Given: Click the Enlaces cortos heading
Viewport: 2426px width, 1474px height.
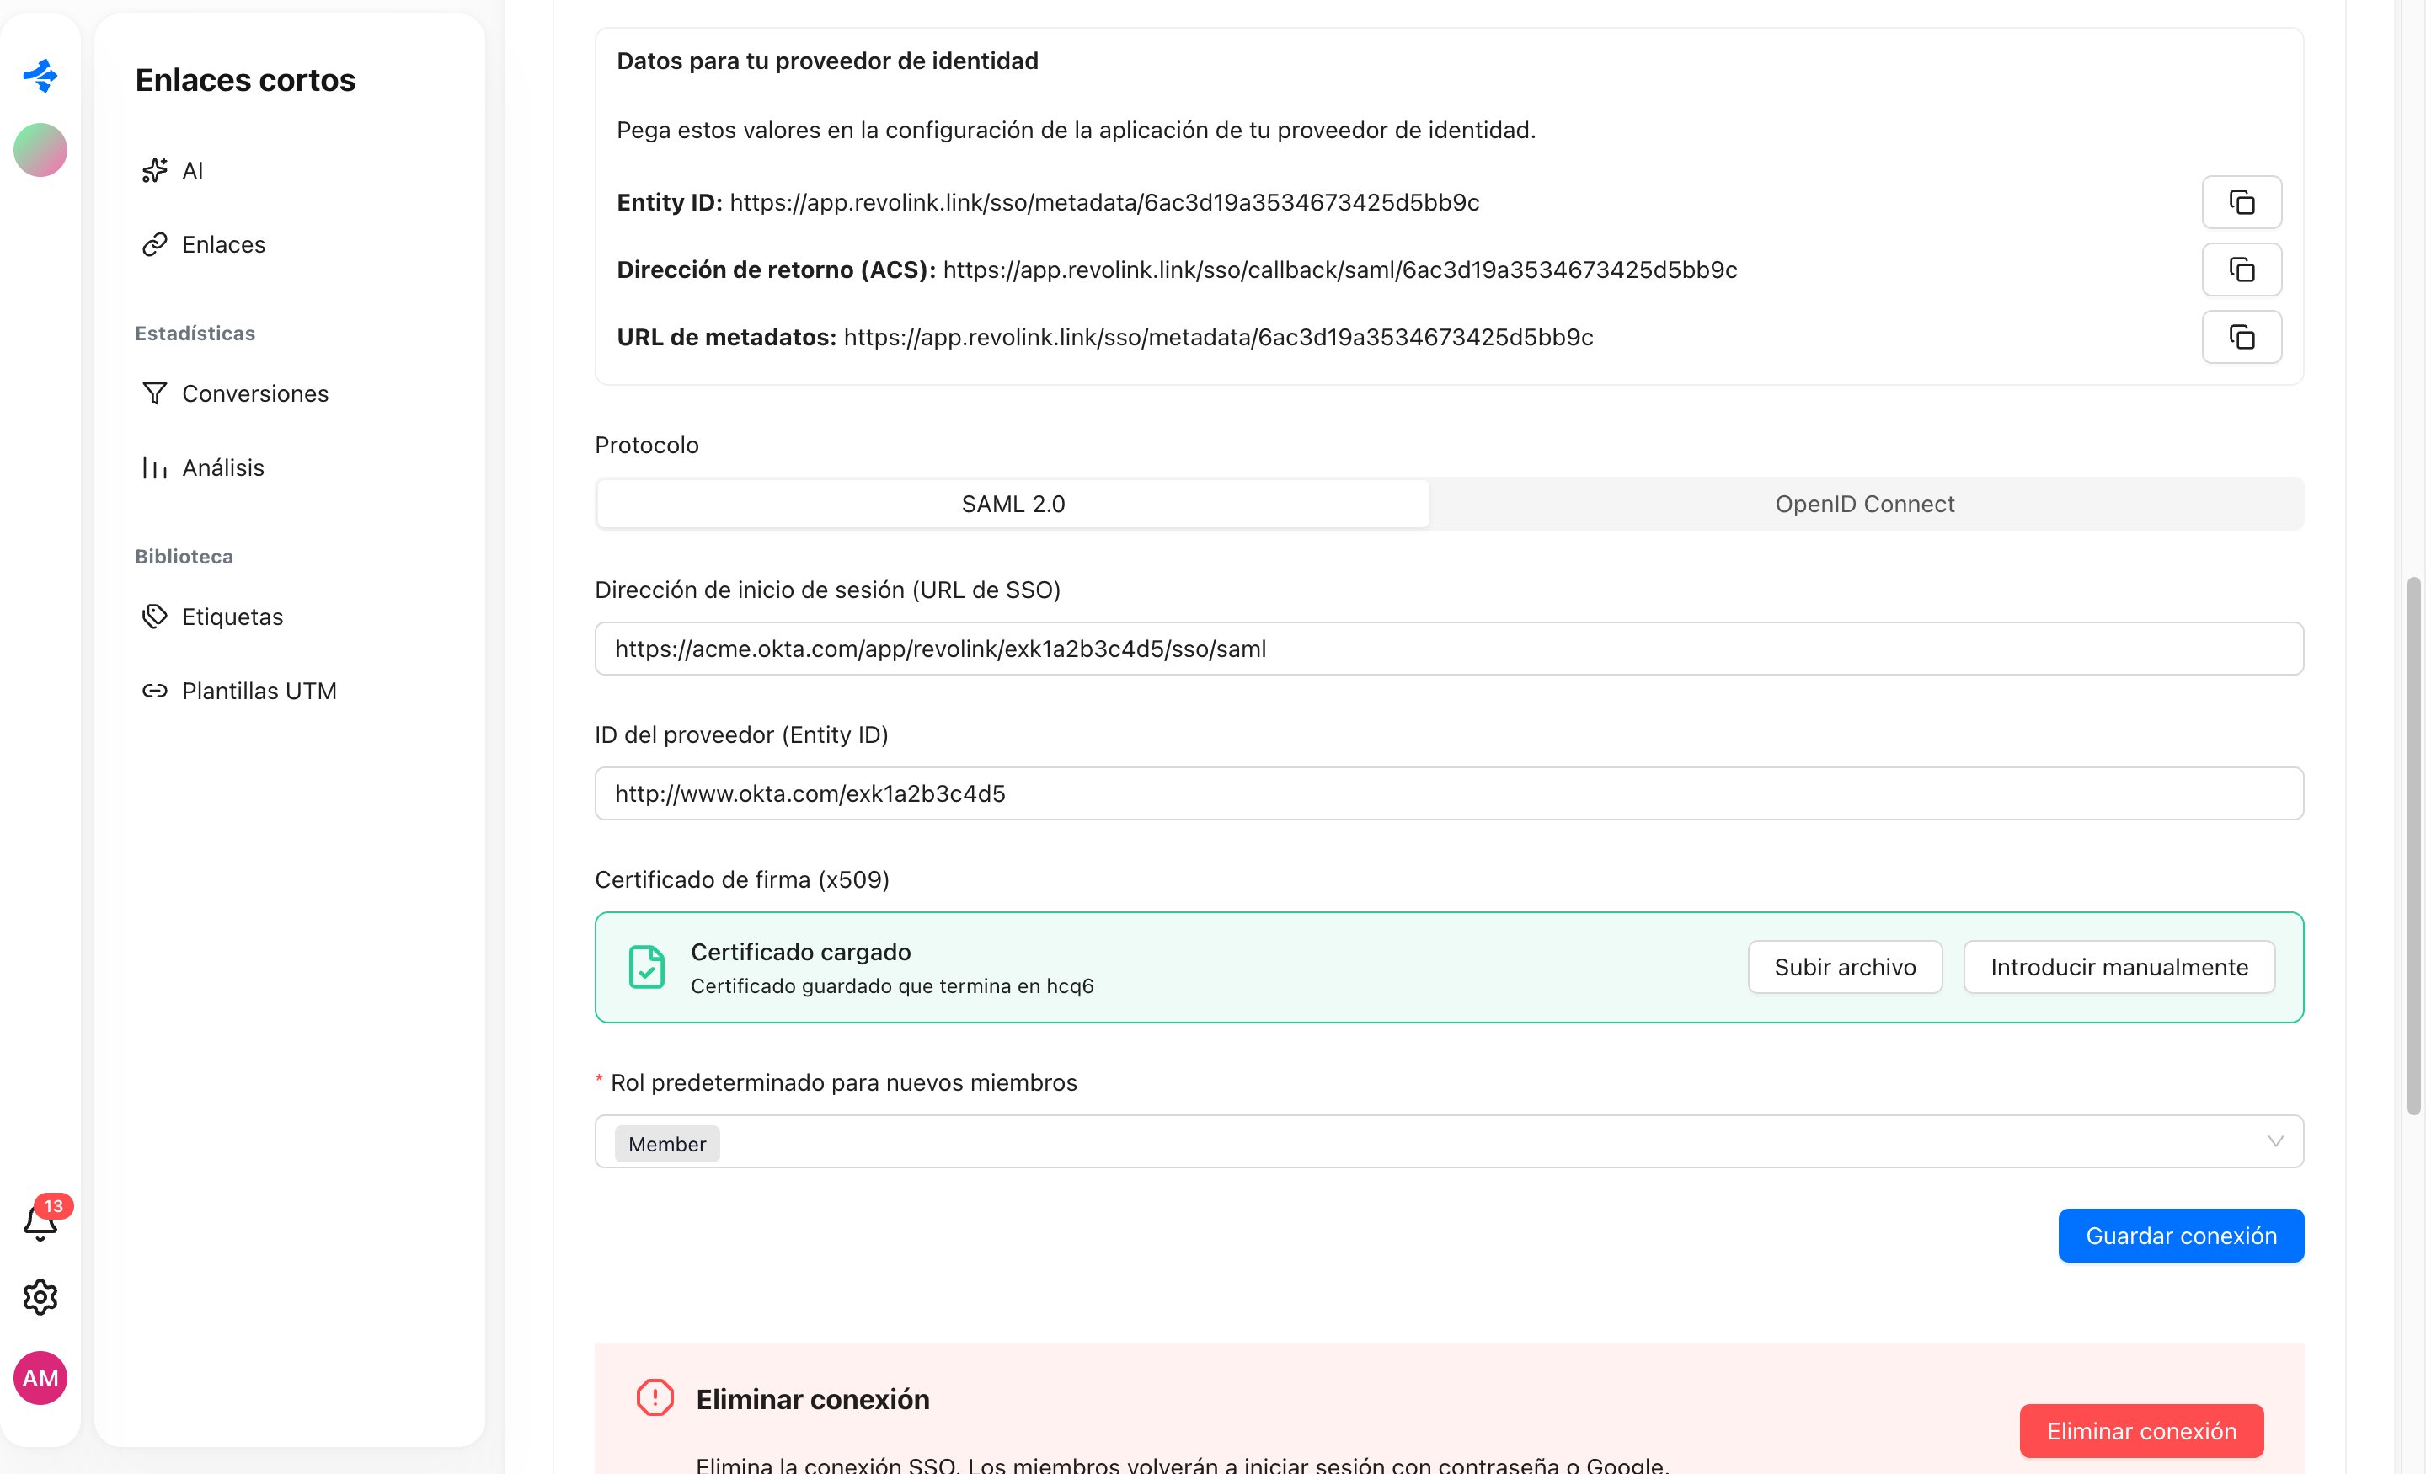Looking at the screenshot, I should pyautogui.click(x=245, y=80).
